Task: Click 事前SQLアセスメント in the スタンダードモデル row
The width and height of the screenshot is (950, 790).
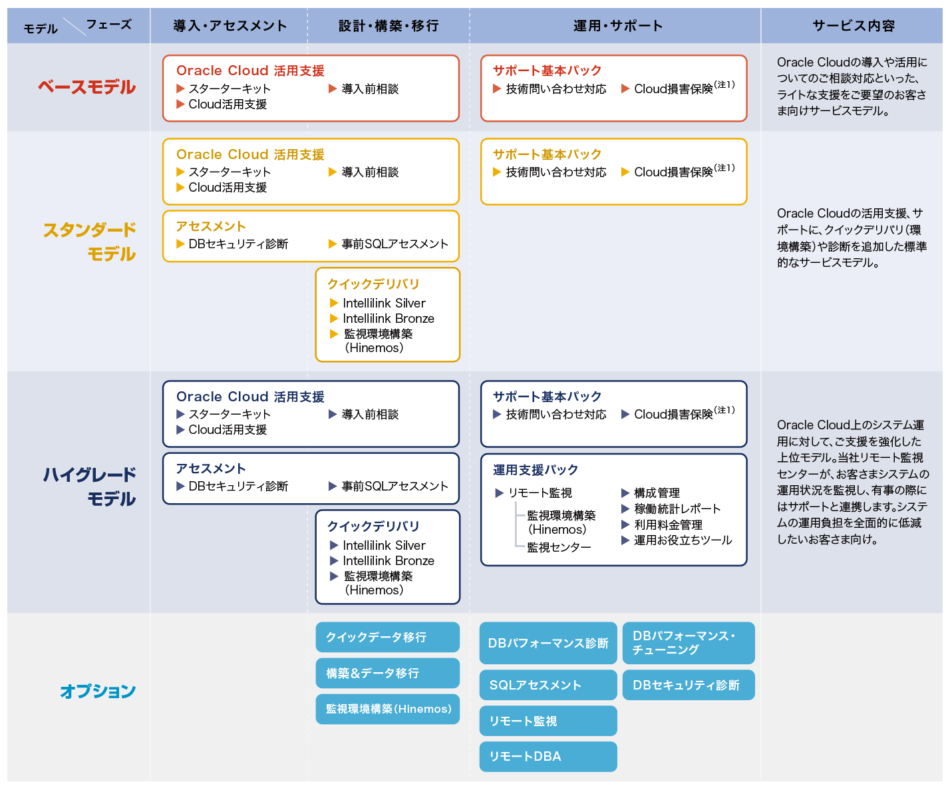Action: 395,244
